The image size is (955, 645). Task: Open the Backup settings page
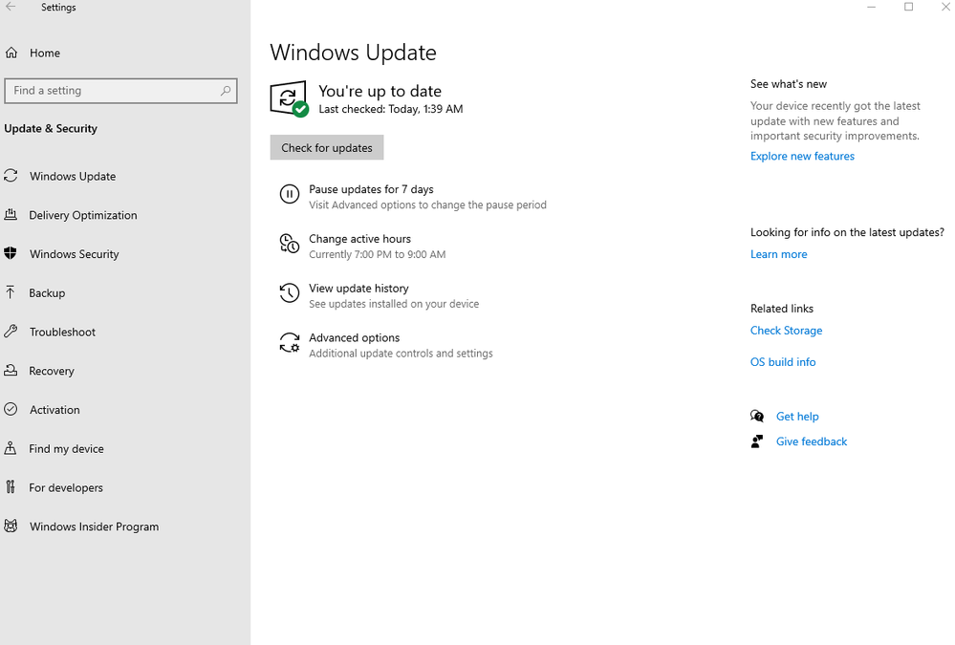47,293
